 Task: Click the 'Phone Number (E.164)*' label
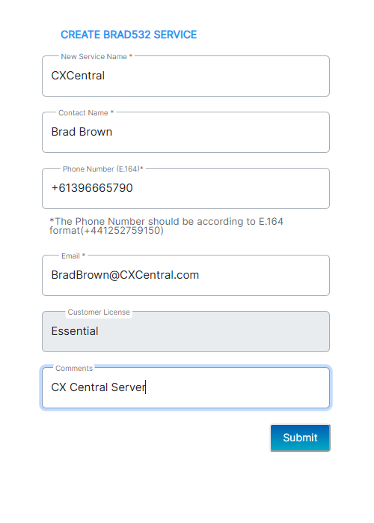point(103,169)
